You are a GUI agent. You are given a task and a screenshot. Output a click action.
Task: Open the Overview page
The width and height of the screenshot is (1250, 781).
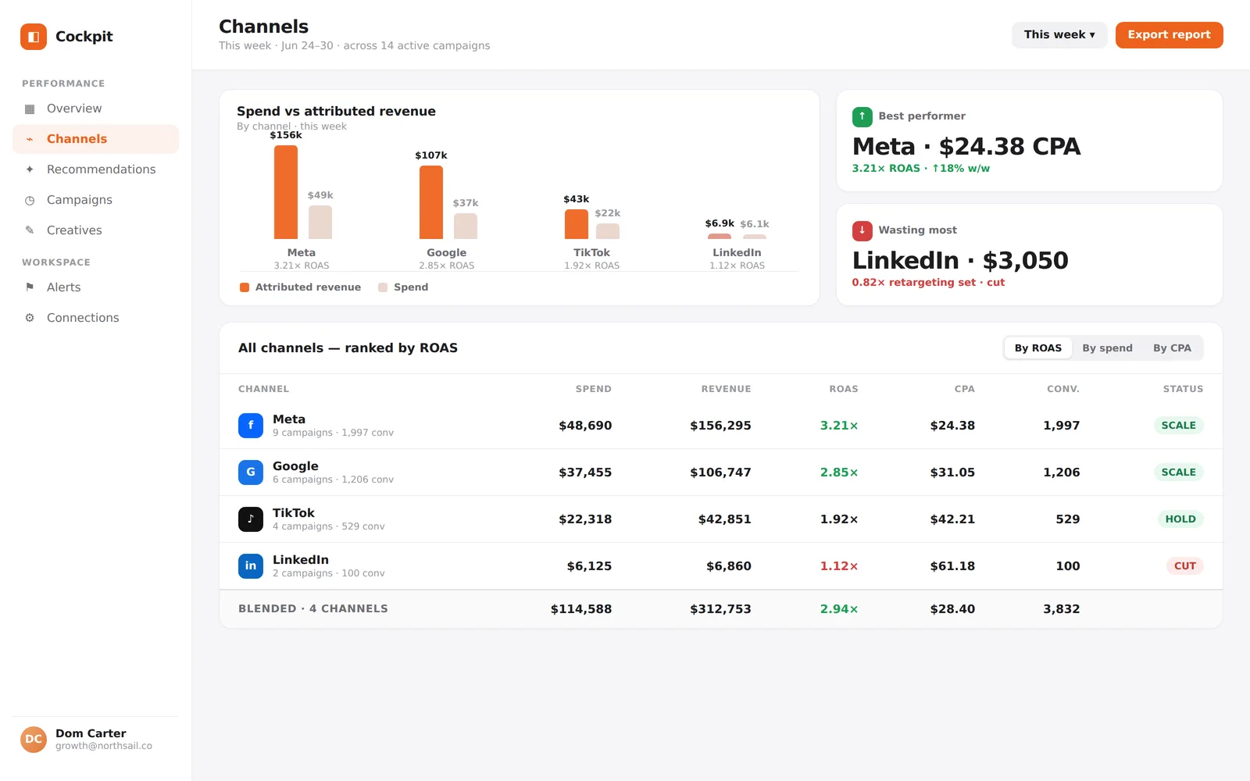click(95, 109)
